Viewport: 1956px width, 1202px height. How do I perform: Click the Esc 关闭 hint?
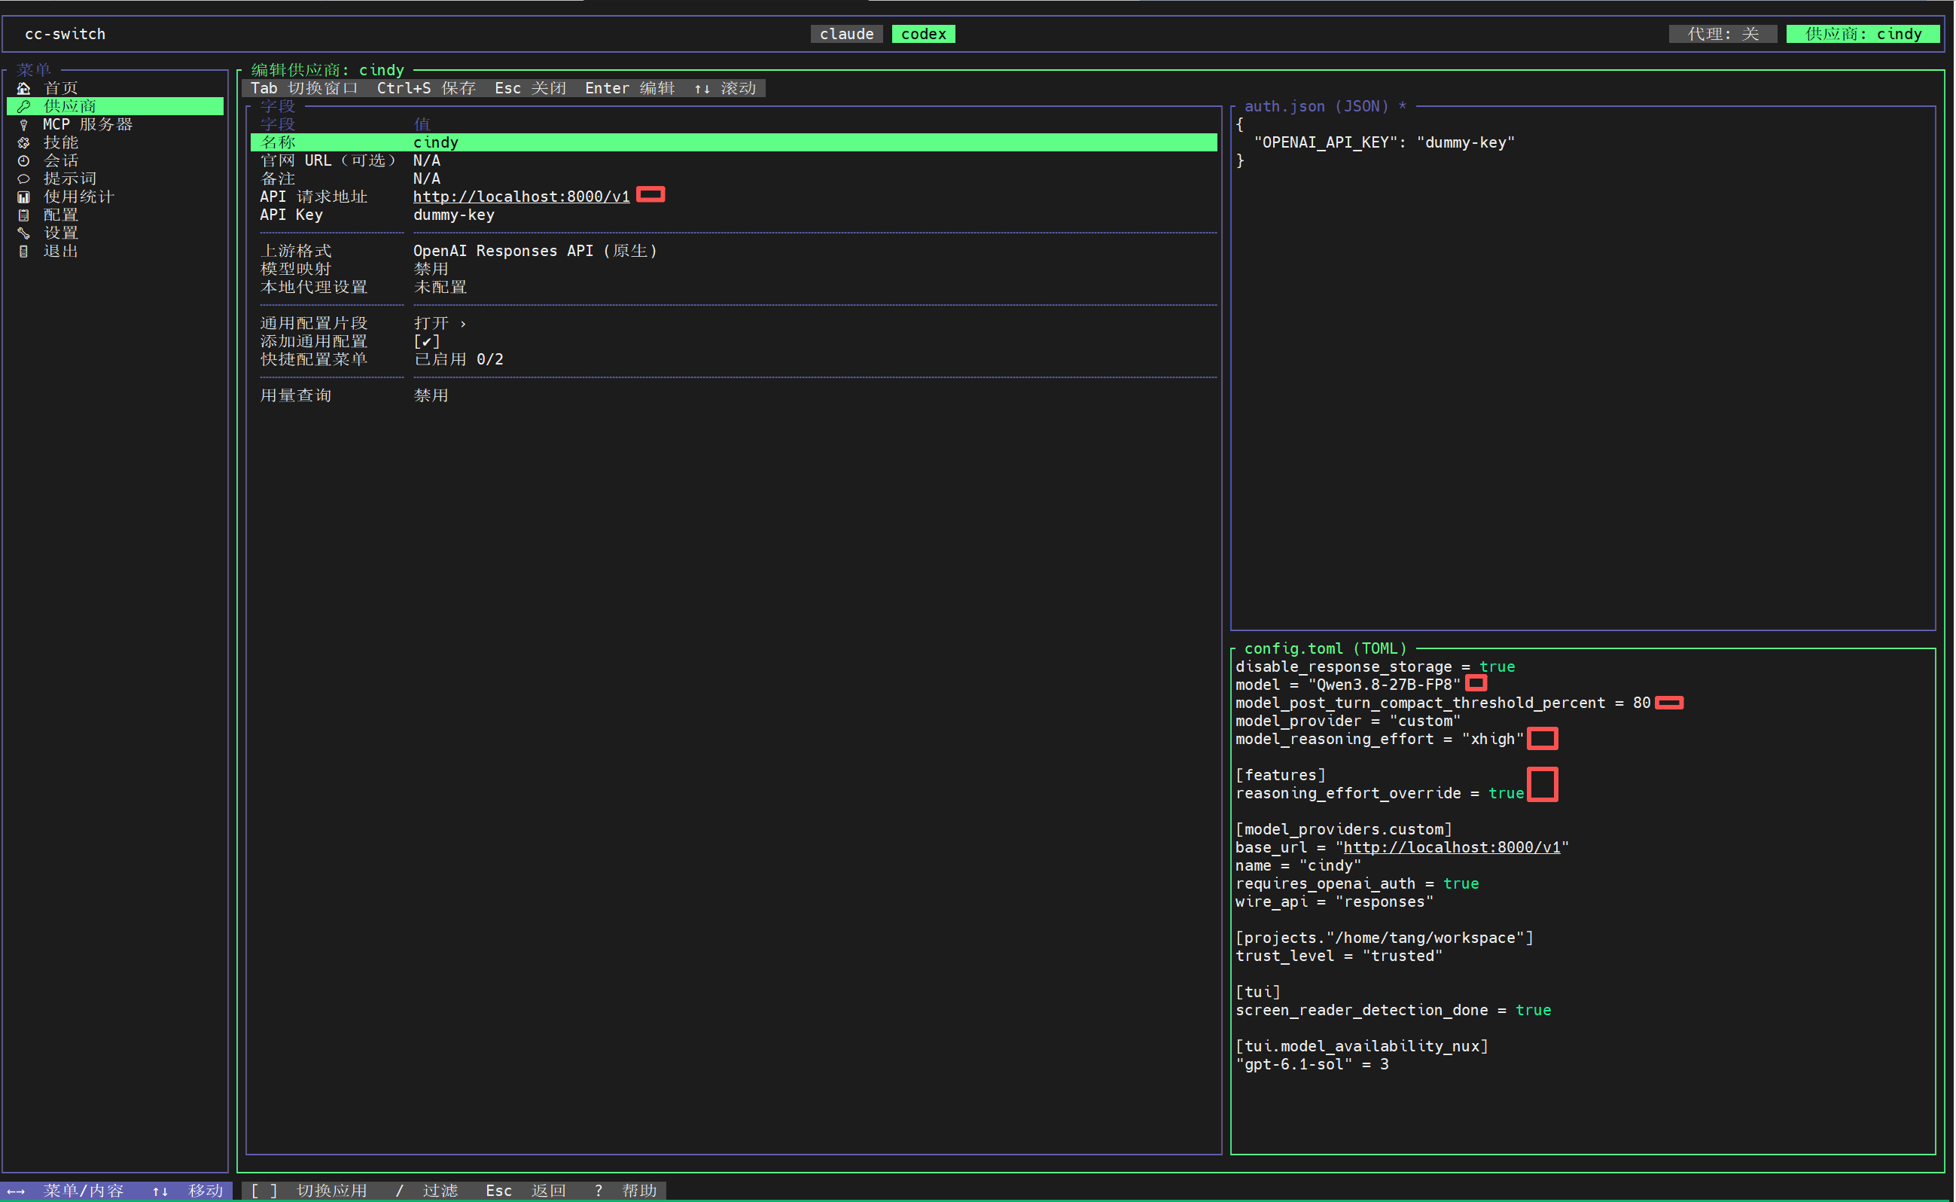pyautogui.click(x=531, y=88)
